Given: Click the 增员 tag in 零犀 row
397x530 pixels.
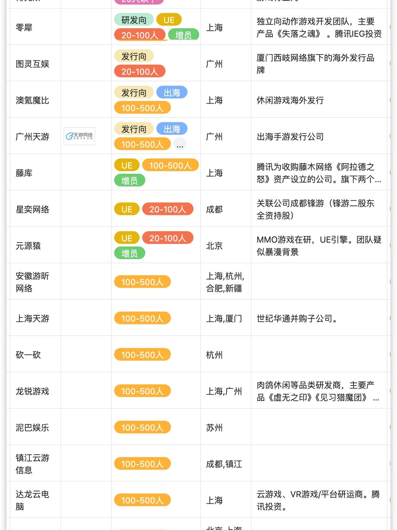Looking at the screenshot, I should click(183, 35).
